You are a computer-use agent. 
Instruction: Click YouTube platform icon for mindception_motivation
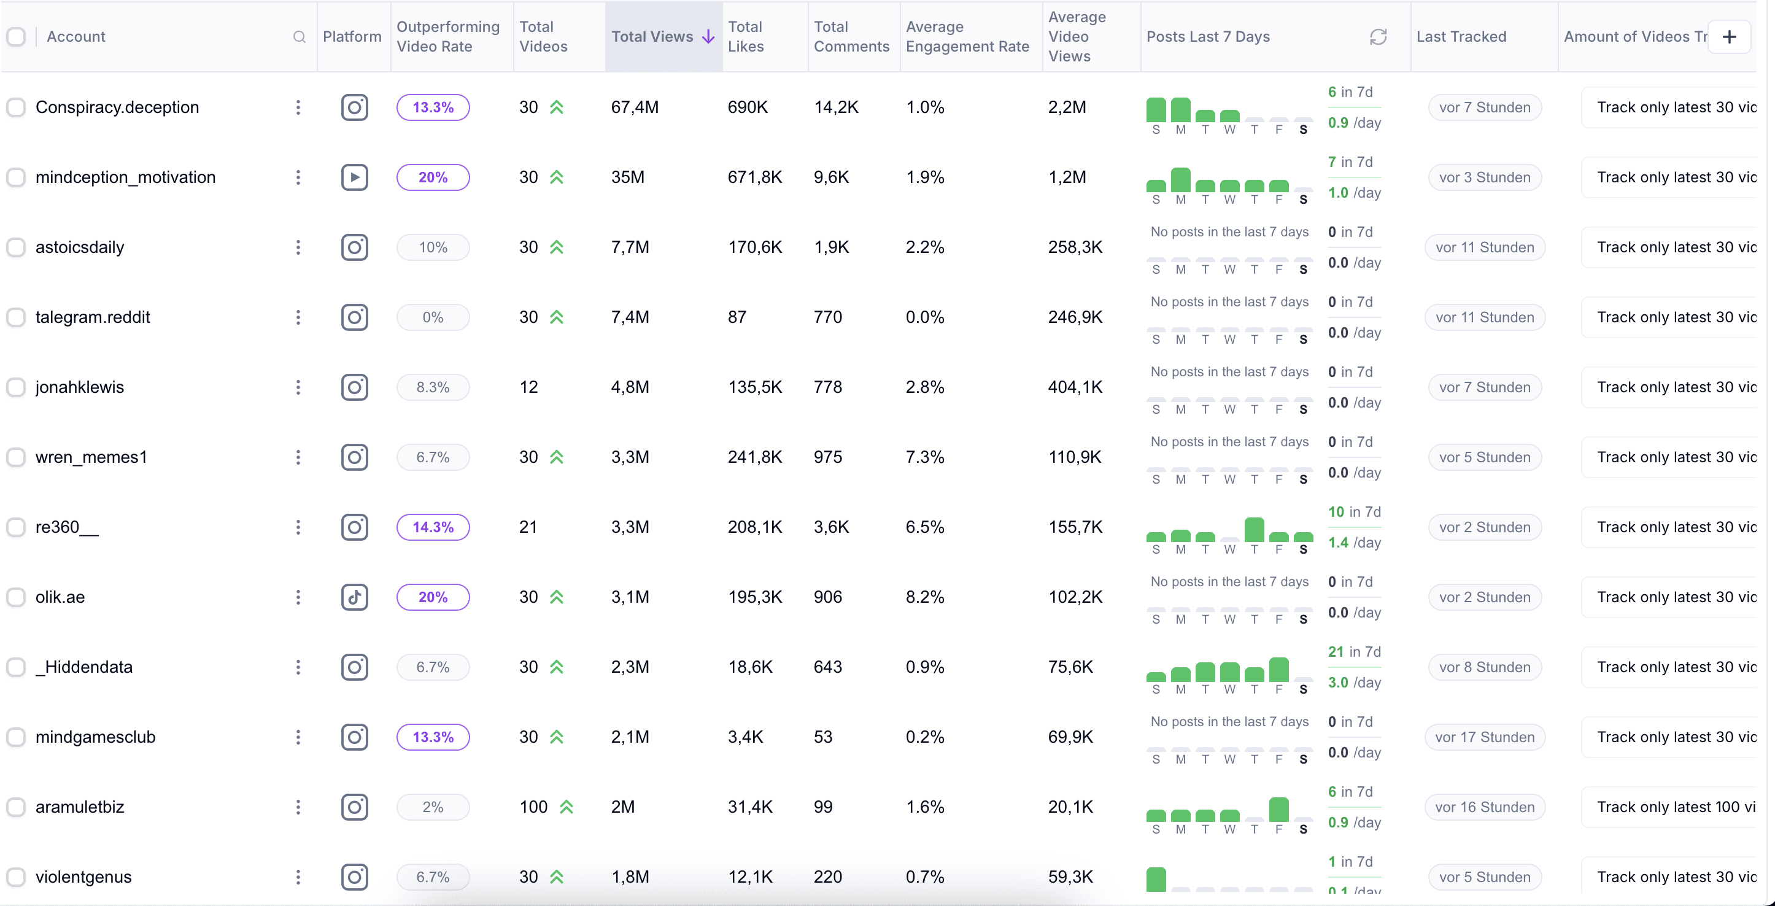(354, 178)
